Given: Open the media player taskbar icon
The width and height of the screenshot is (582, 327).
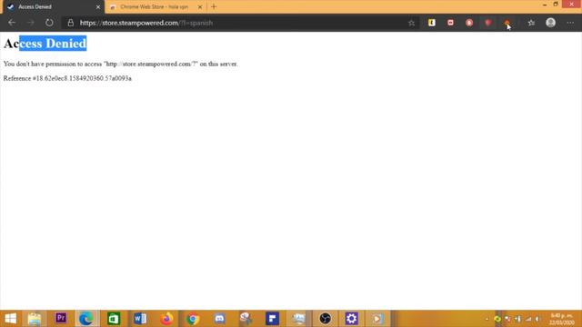Looking at the screenshot, I should click(x=377, y=319).
